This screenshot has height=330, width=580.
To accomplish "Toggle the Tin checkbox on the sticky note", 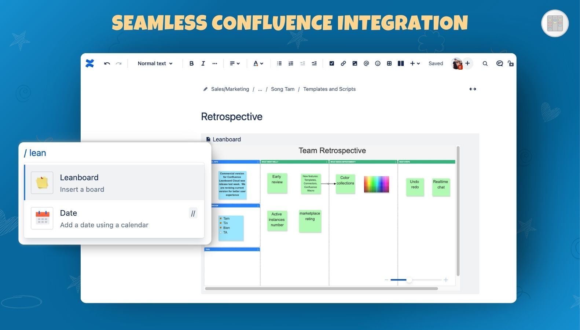I will click(x=221, y=223).
